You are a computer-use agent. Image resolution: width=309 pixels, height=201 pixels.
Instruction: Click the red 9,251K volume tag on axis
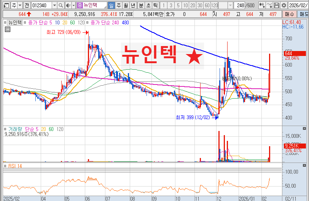click(295, 146)
